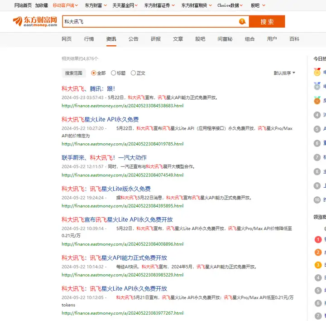
Task: Click grey rank 5 badge in today's hot list
Action: [x=317, y=129]
